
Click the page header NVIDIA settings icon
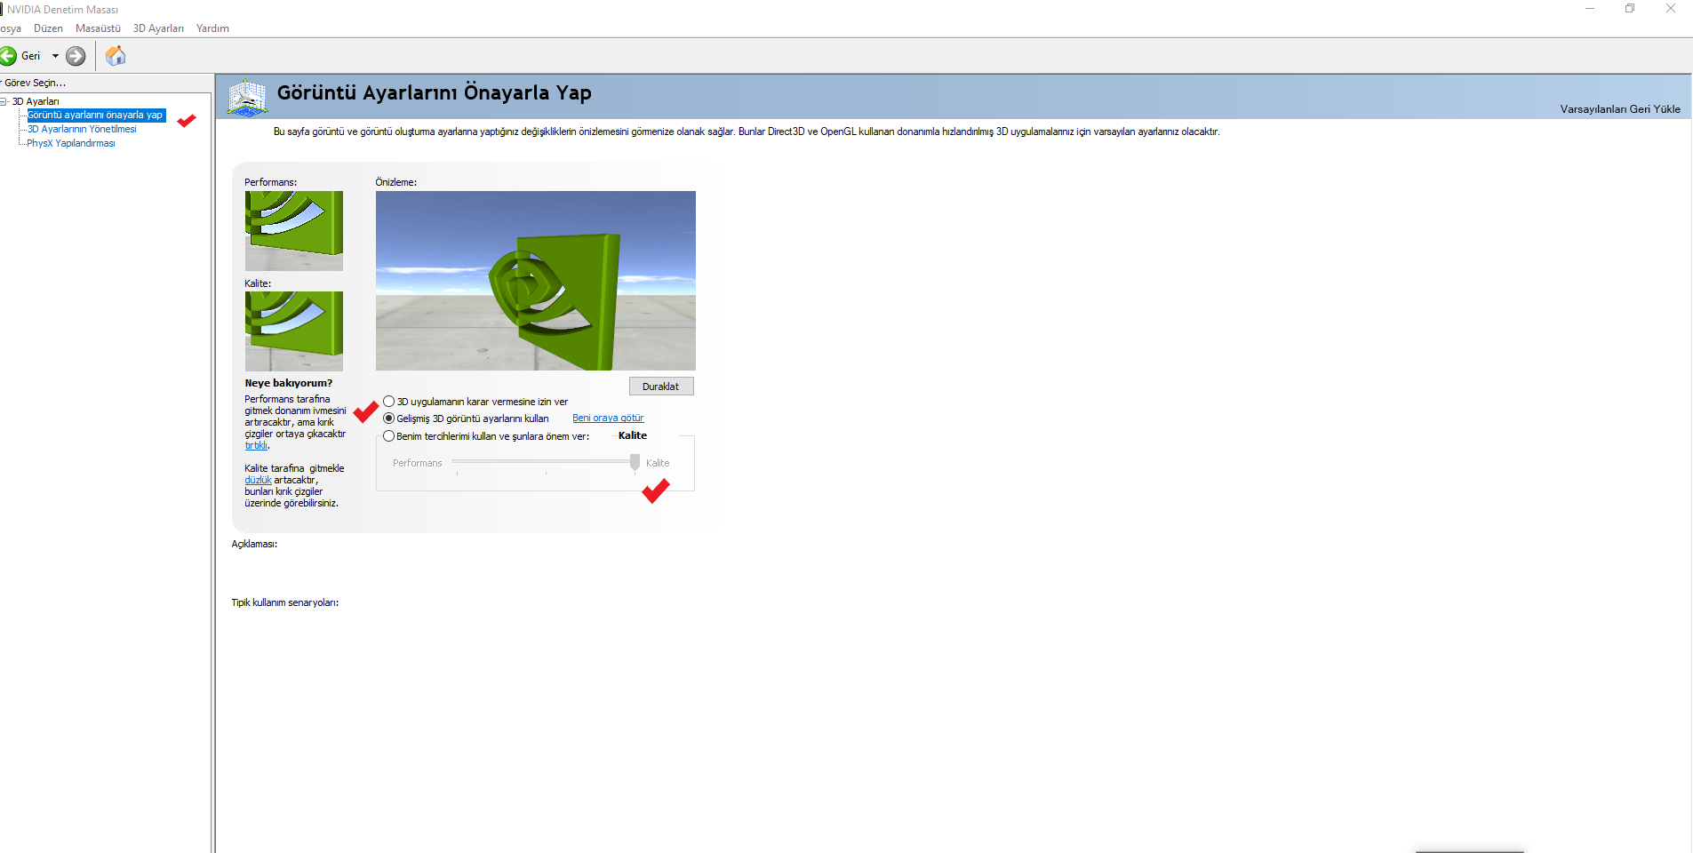[x=247, y=97]
